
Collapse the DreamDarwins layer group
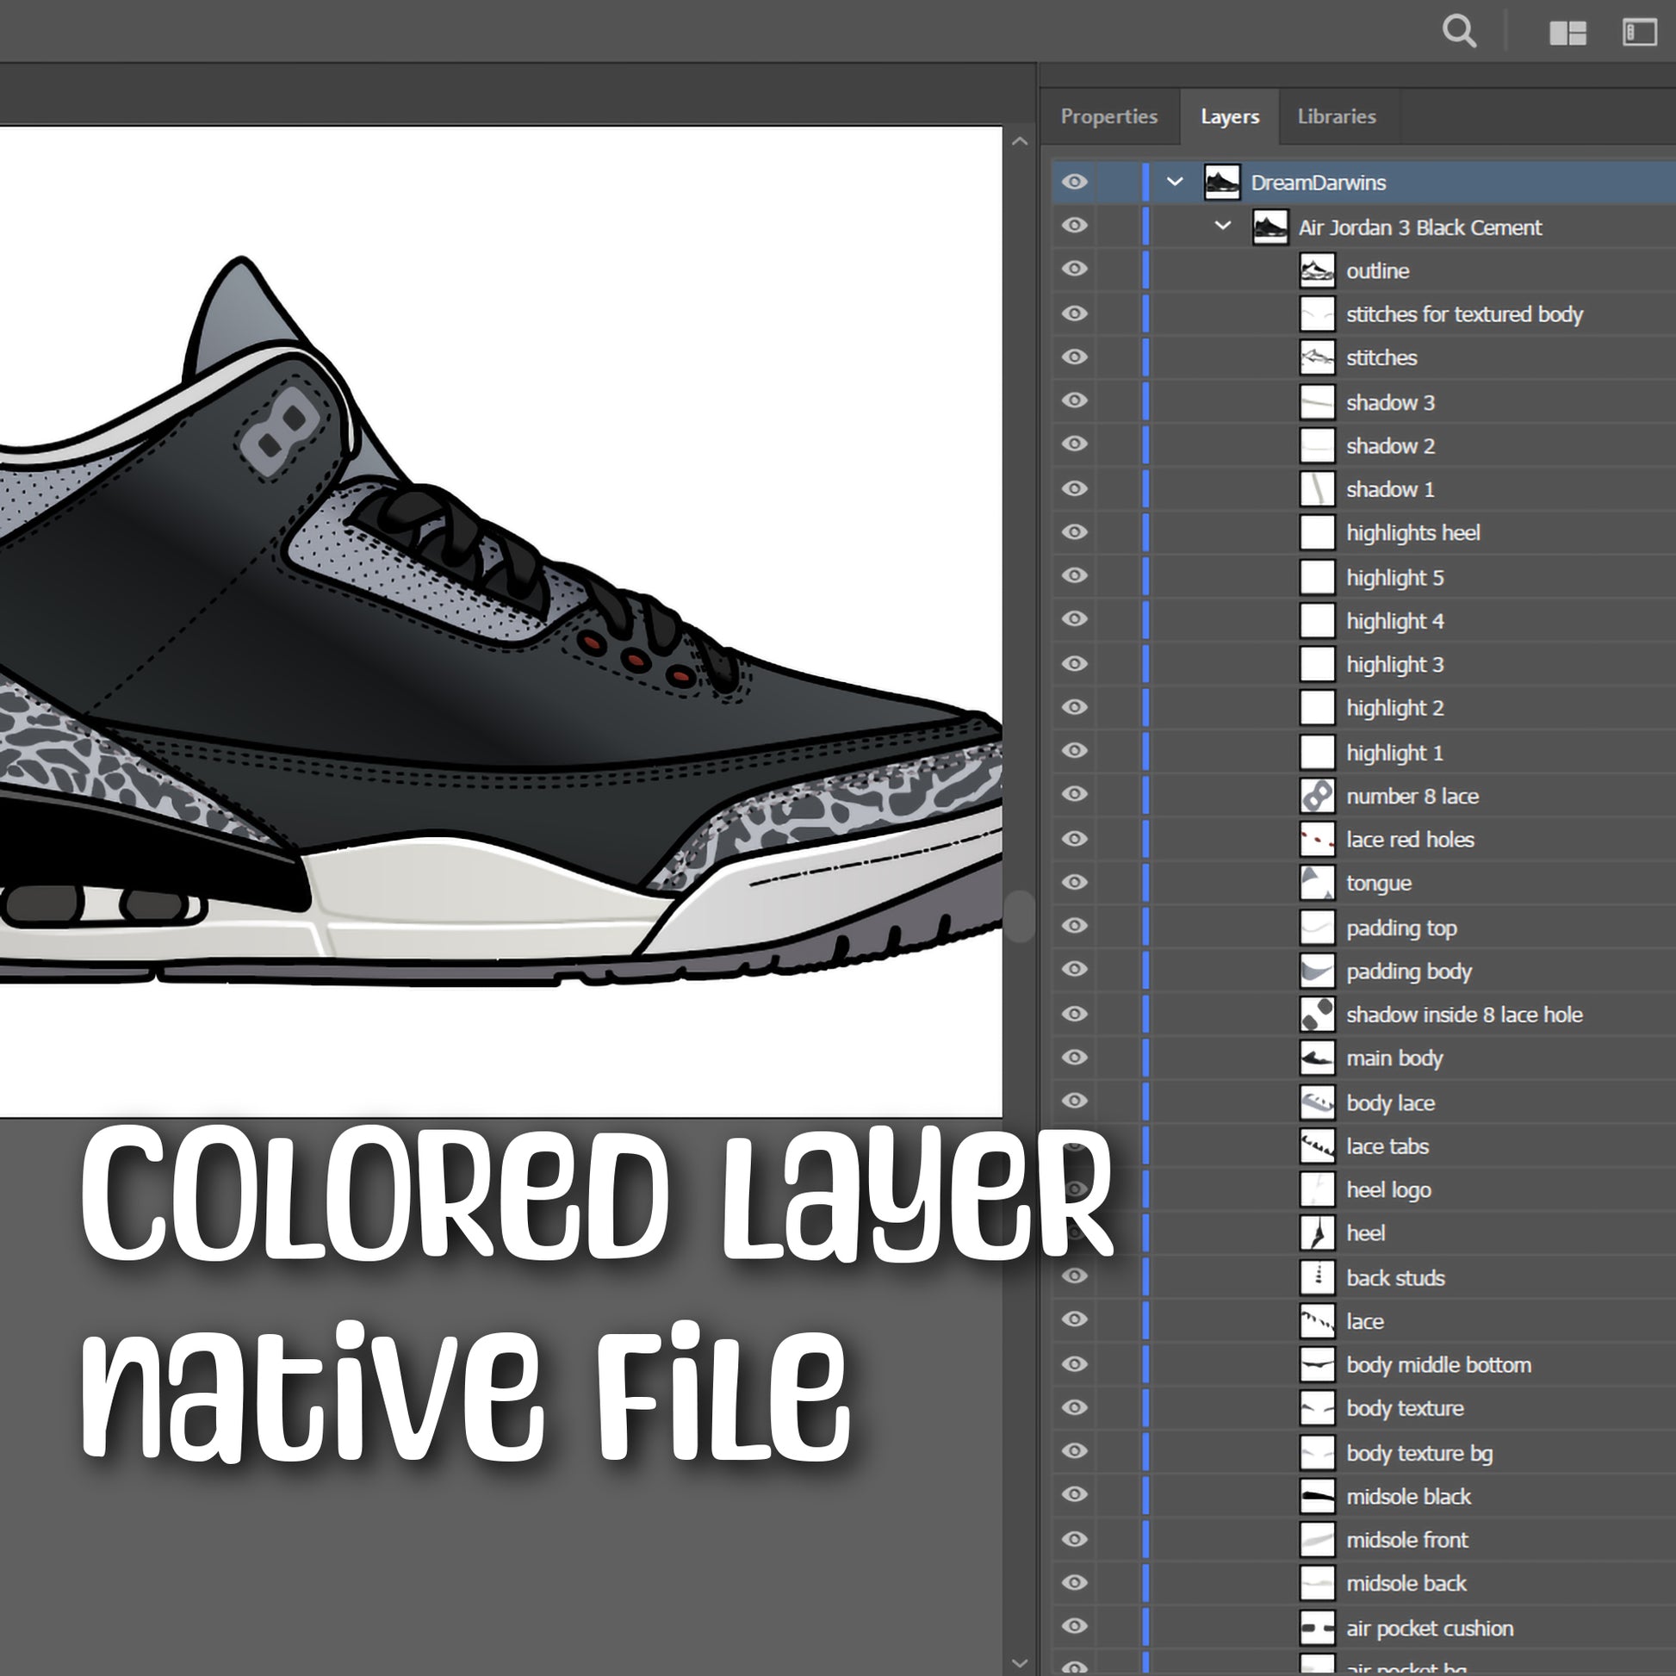(x=1175, y=183)
